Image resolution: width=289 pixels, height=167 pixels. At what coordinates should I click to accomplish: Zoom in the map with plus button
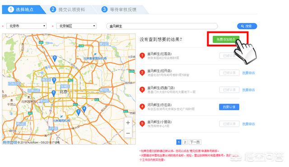click(x=128, y=123)
